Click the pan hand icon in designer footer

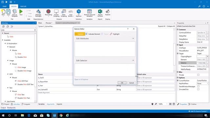152,104
